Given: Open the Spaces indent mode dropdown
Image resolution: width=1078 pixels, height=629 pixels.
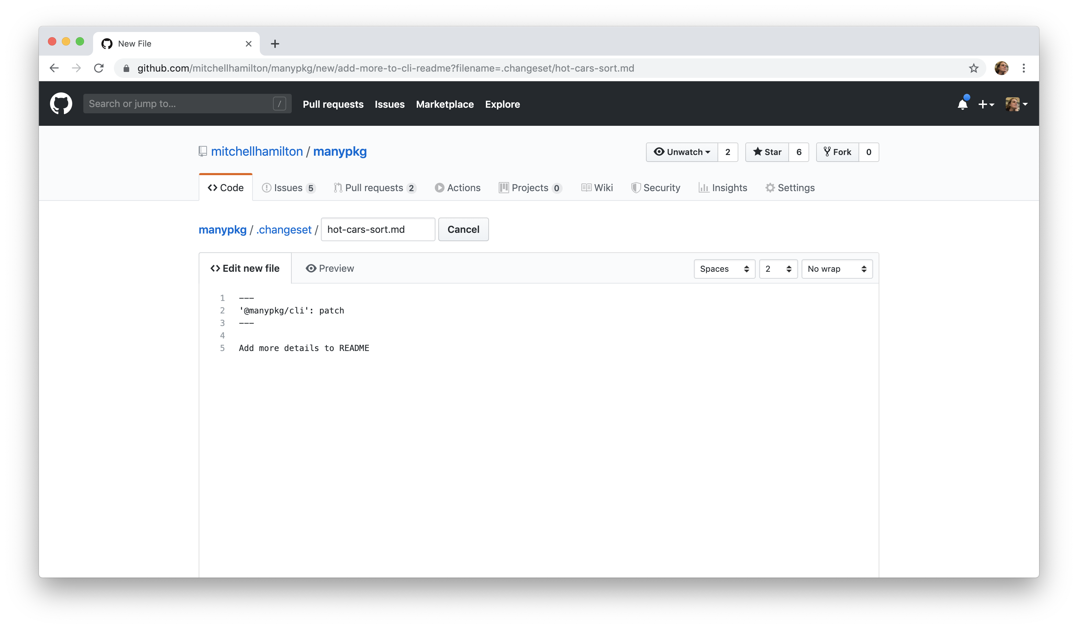Looking at the screenshot, I should [724, 269].
